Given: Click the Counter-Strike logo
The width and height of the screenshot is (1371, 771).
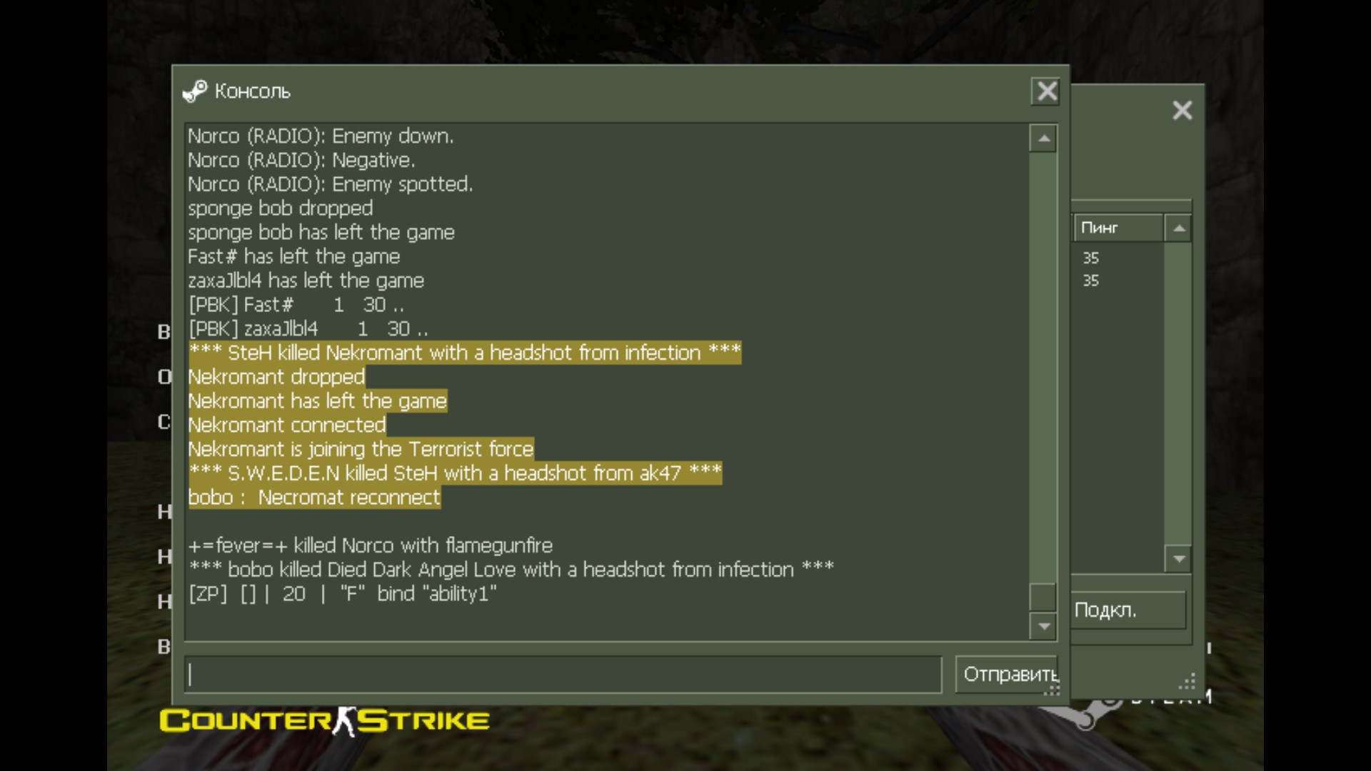Looking at the screenshot, I should pos(325,721).
